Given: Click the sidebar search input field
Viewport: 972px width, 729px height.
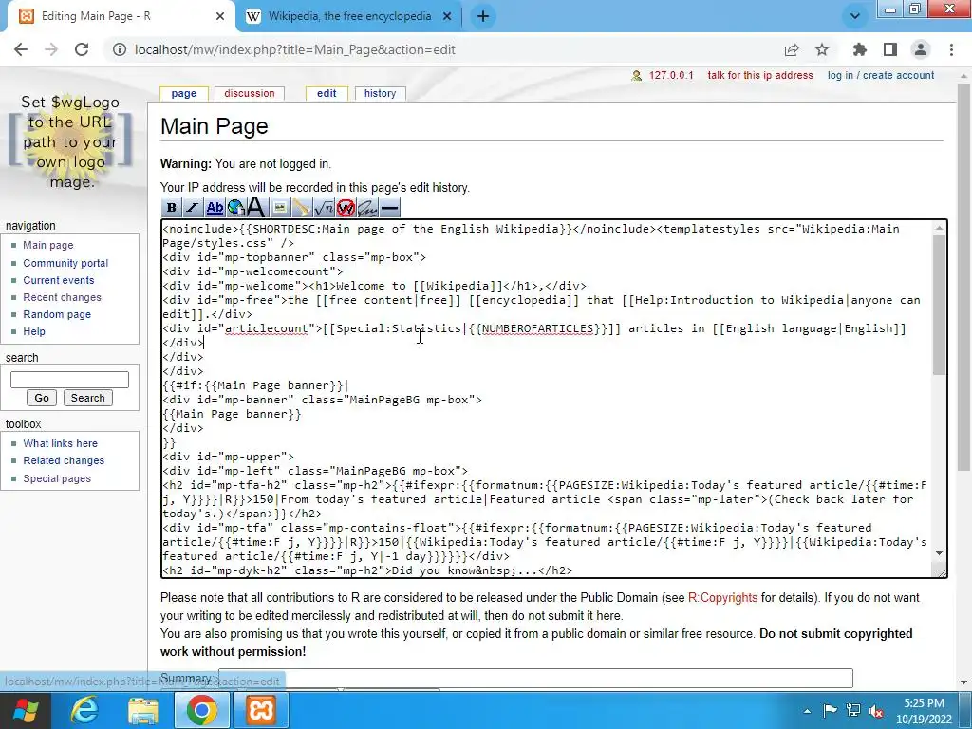Looking at the screenshot, I should (69, 380).
